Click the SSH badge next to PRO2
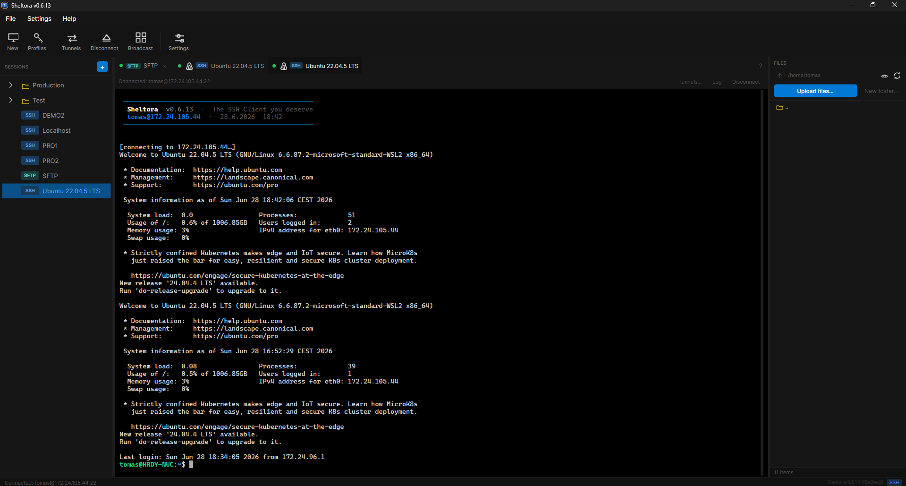Screen dimensions: 906x486 point(30,161)
